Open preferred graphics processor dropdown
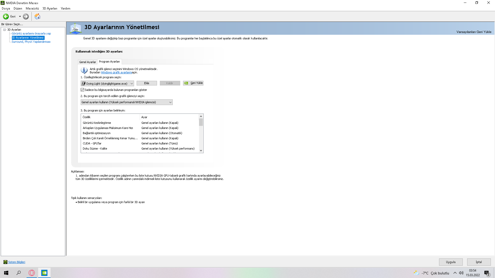Viewport: 495px width, 278px height. (x=127, y=102)
